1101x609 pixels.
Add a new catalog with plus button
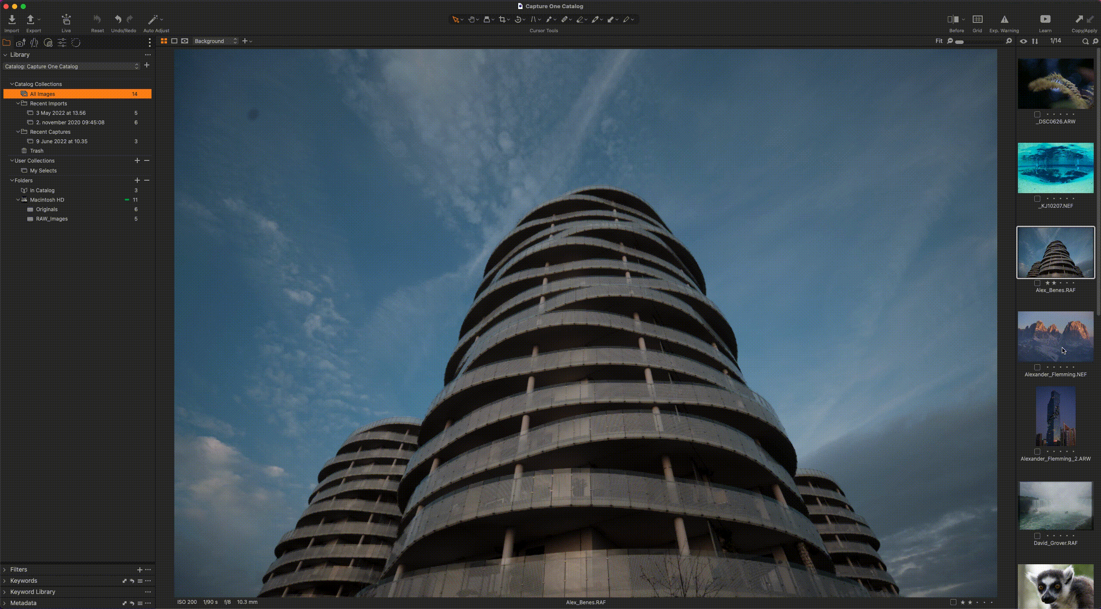[147, 65]
